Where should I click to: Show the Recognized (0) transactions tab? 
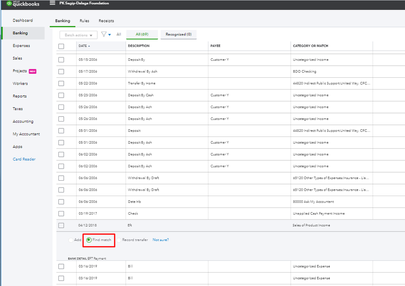click(178, 35)
